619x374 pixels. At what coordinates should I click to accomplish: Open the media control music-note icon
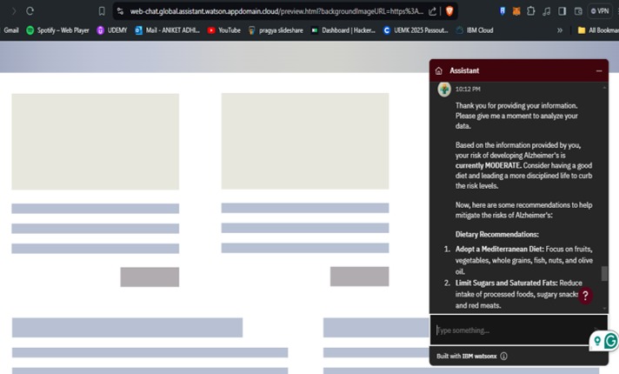tap(546, 11)
